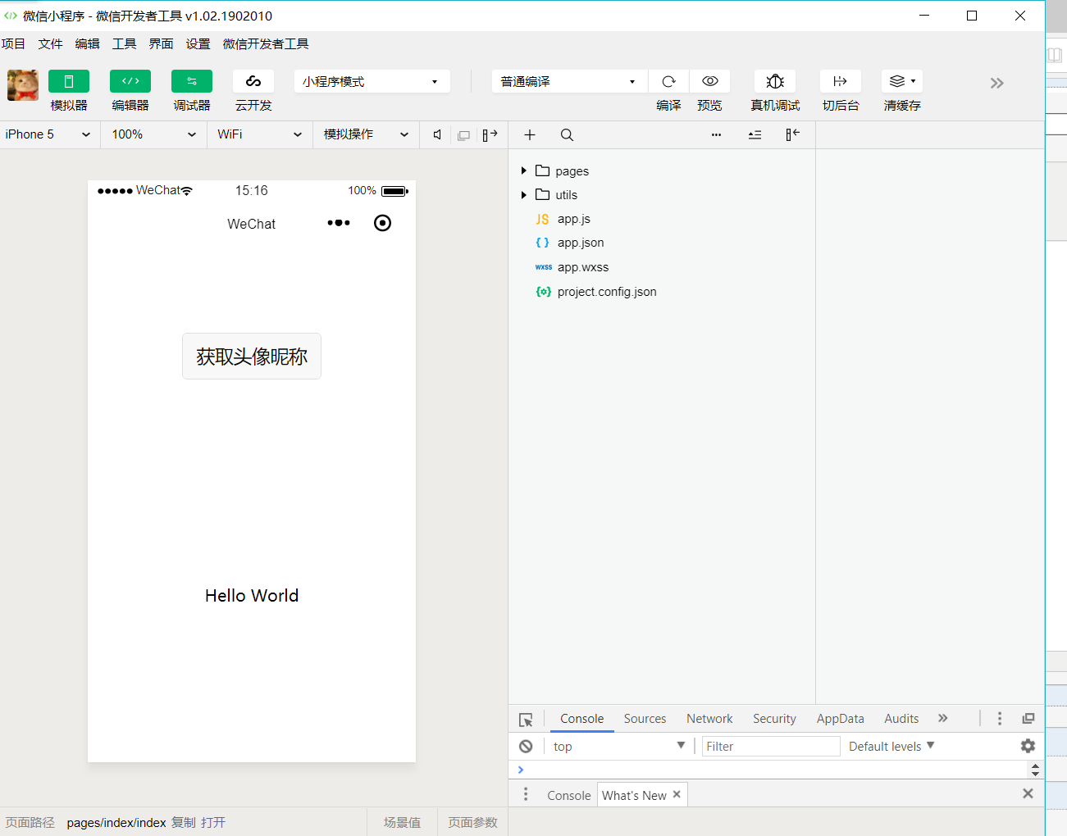Switch to the AppData tab
This screenshot has height=836, width=1067.
pyautogui.click(x=840, y=719)
